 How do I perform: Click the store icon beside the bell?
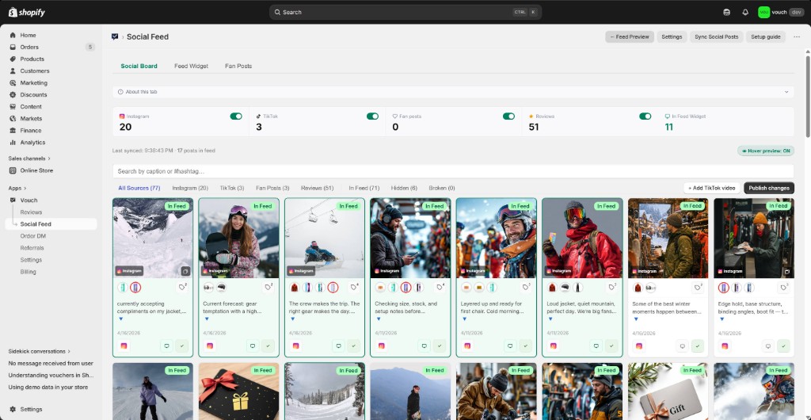727,12
